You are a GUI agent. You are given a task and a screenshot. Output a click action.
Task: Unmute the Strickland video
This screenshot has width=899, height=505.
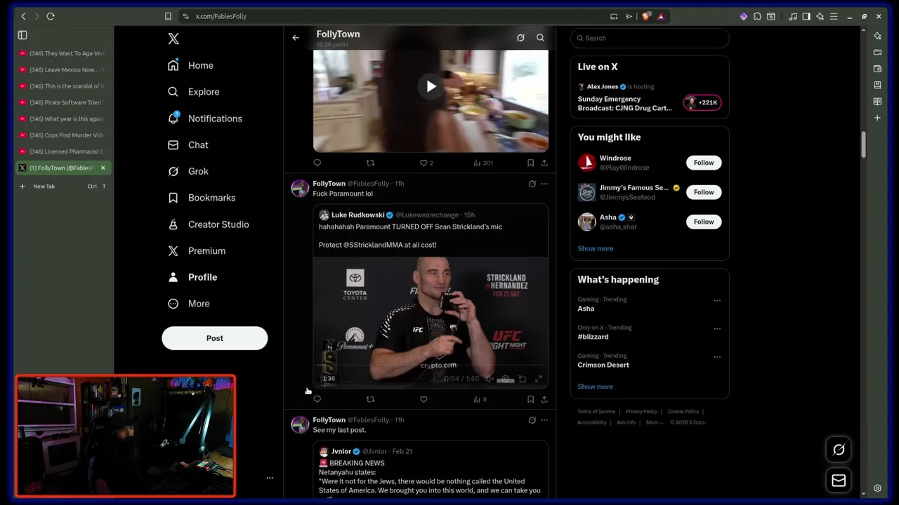[x=489, y=379]
